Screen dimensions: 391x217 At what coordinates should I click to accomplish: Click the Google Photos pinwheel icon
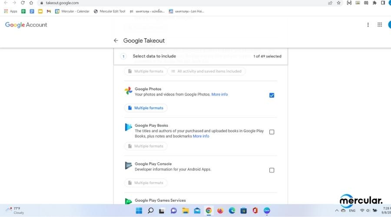click(x=129, y=91)
